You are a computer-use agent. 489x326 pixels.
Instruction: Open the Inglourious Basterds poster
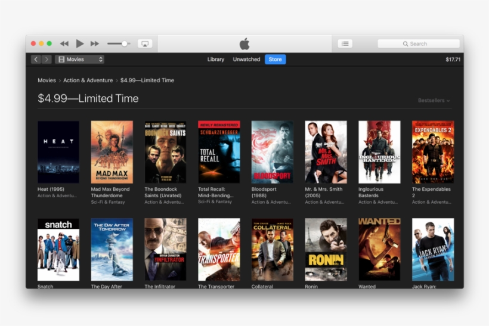[379, 152]
